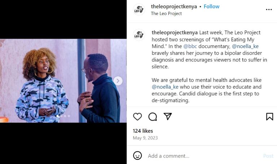Click the post photo of two people
The height and width of the screenshot is (164, 277).
(x=63, y=81)
